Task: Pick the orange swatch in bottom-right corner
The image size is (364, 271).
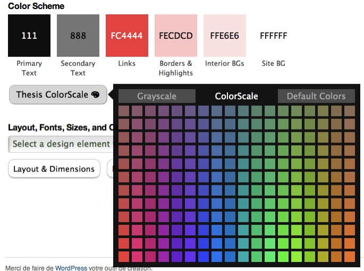Action: [349, 257]
